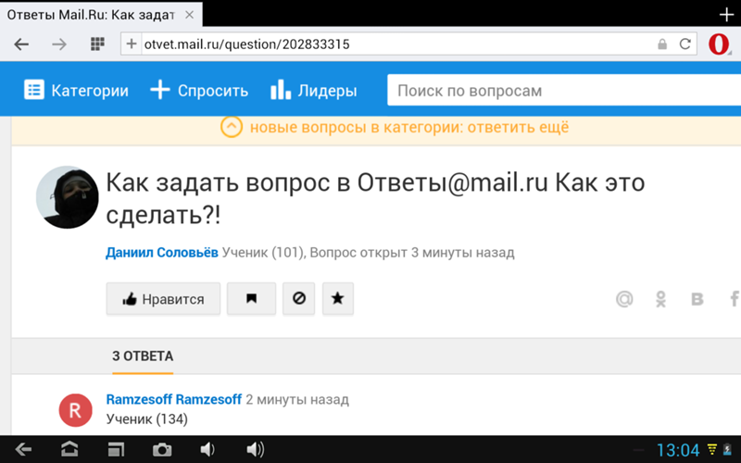
Task: Open the Даниил Соловьёв profile link
Action: (161, 252)
